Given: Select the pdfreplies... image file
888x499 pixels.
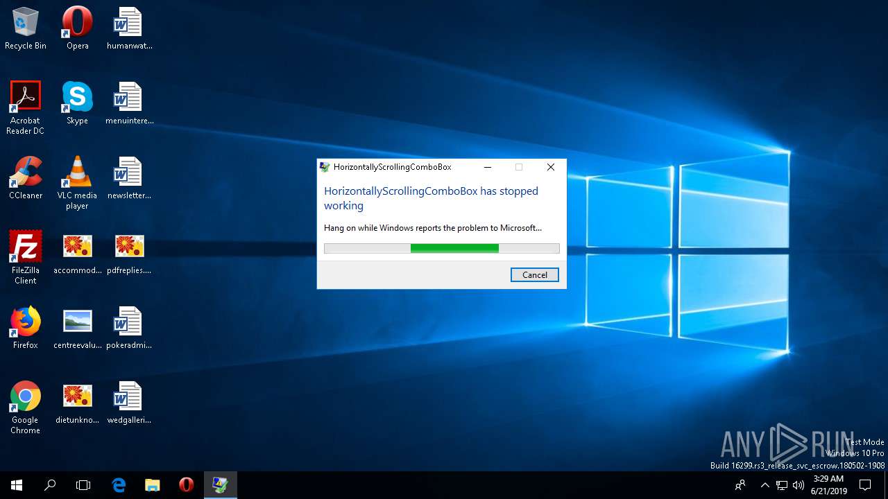Looking at the screenshot, I should pos(129,253).
